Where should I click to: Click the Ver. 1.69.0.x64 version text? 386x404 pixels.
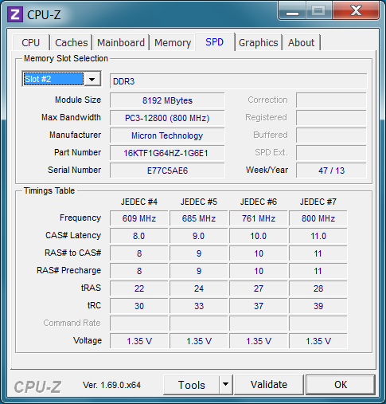[x=111, y=385]
